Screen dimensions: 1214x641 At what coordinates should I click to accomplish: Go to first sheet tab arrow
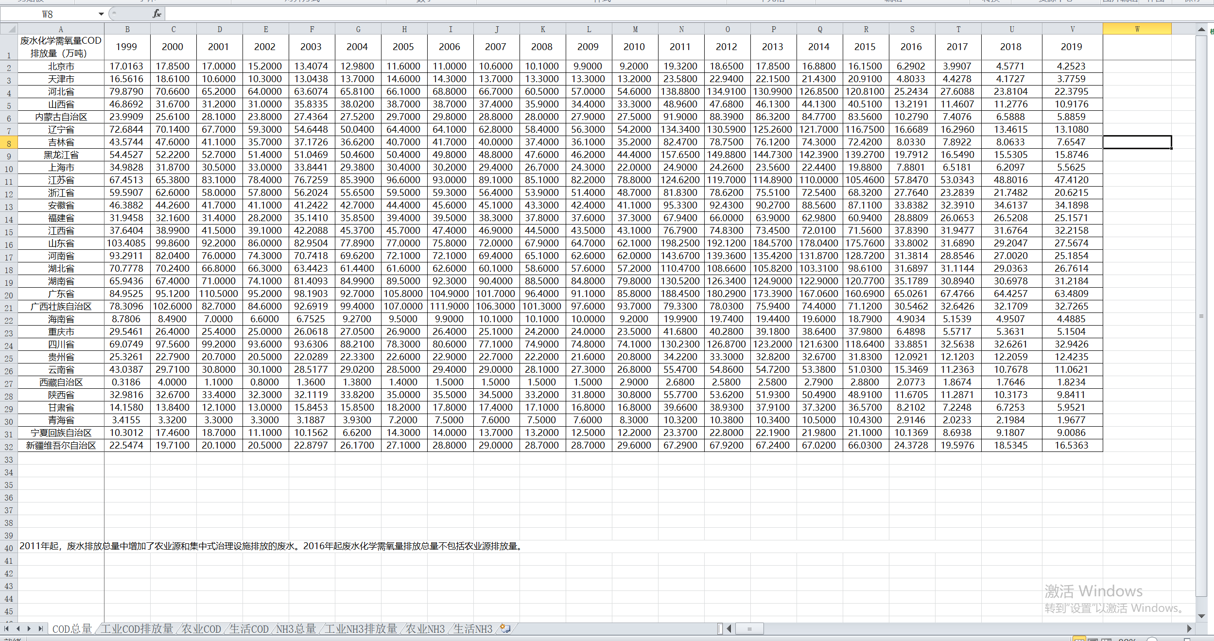click(x=7, y=628)
